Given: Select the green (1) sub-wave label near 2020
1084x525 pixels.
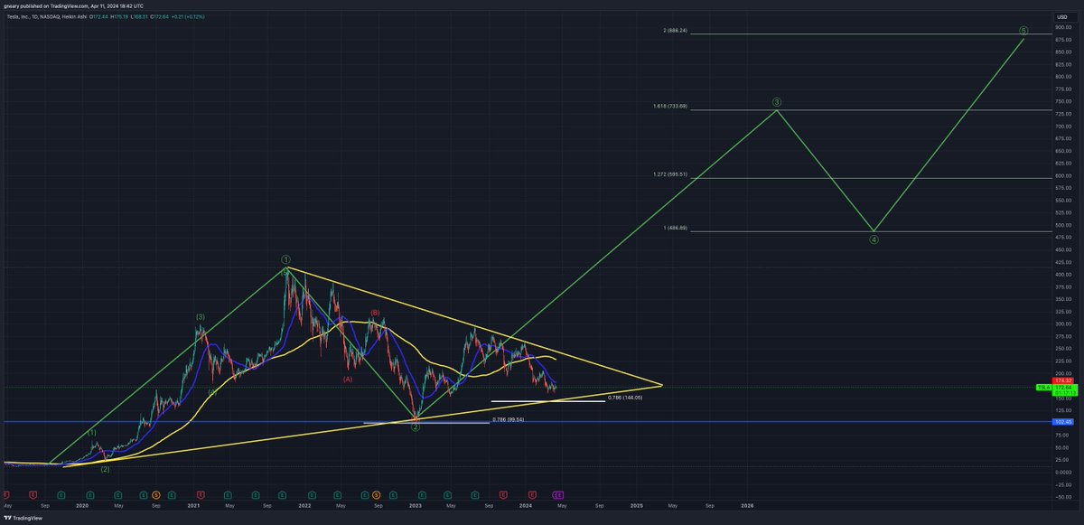Looking at the screenshot, I should [x=91, y=433].
